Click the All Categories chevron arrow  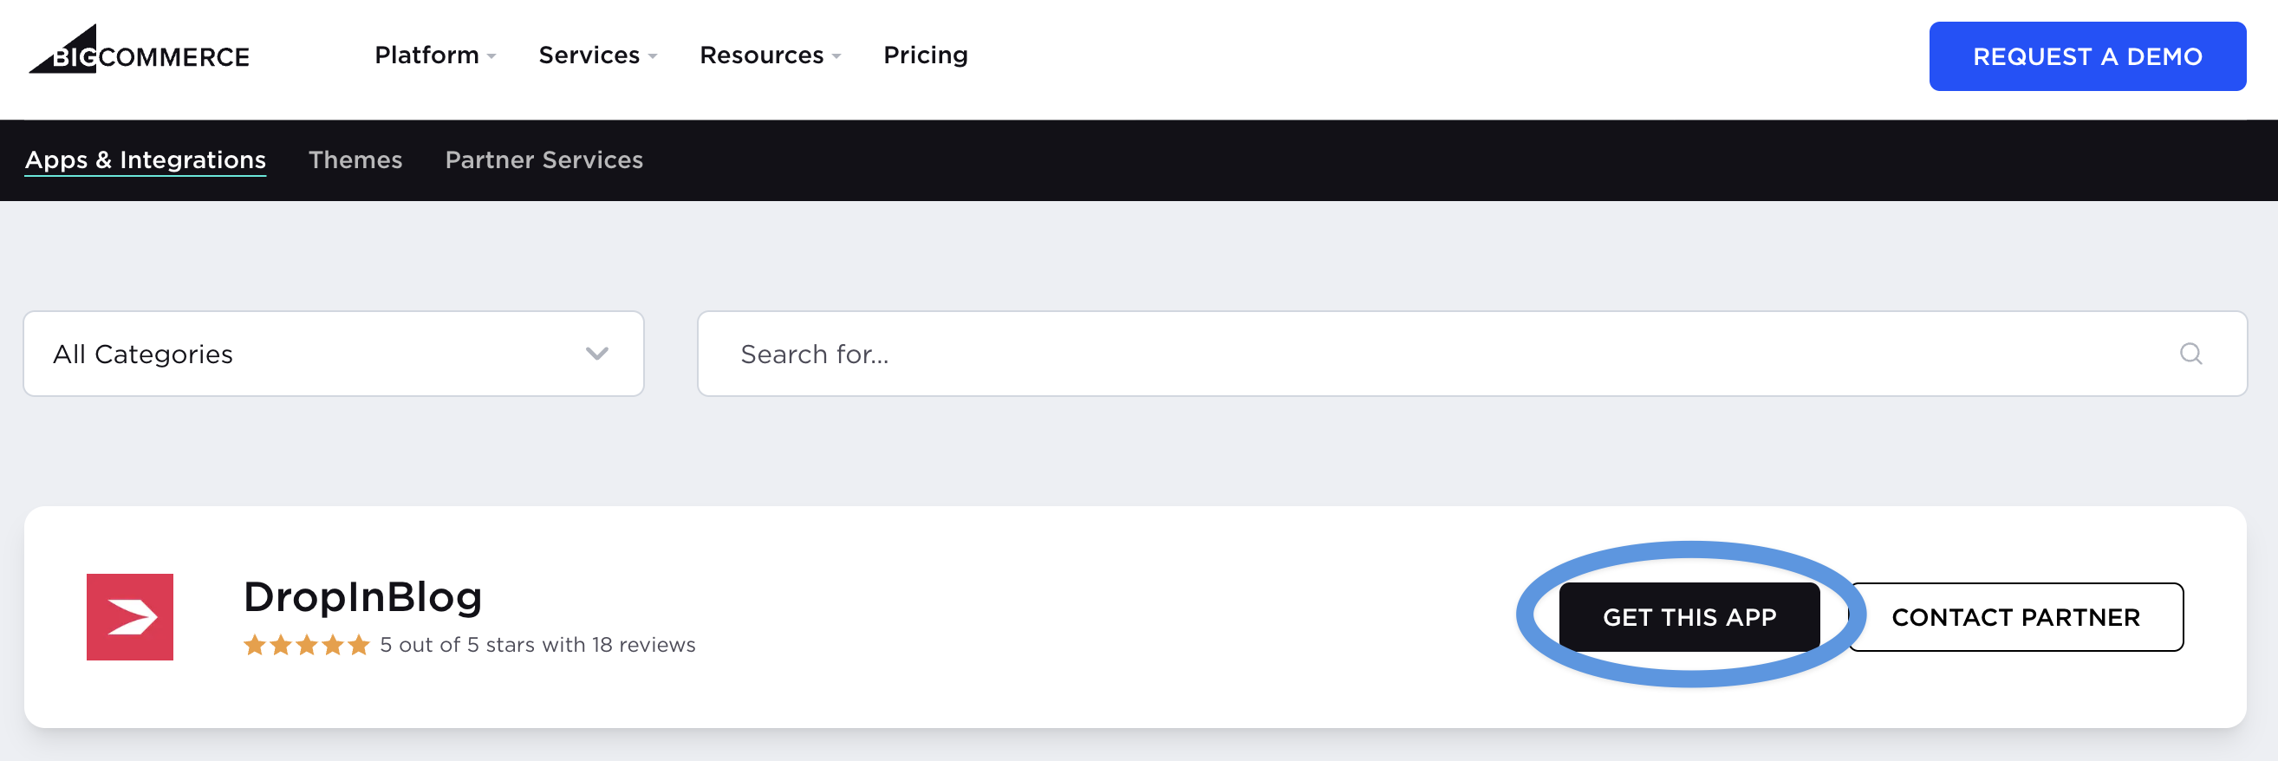pos(597,354)
